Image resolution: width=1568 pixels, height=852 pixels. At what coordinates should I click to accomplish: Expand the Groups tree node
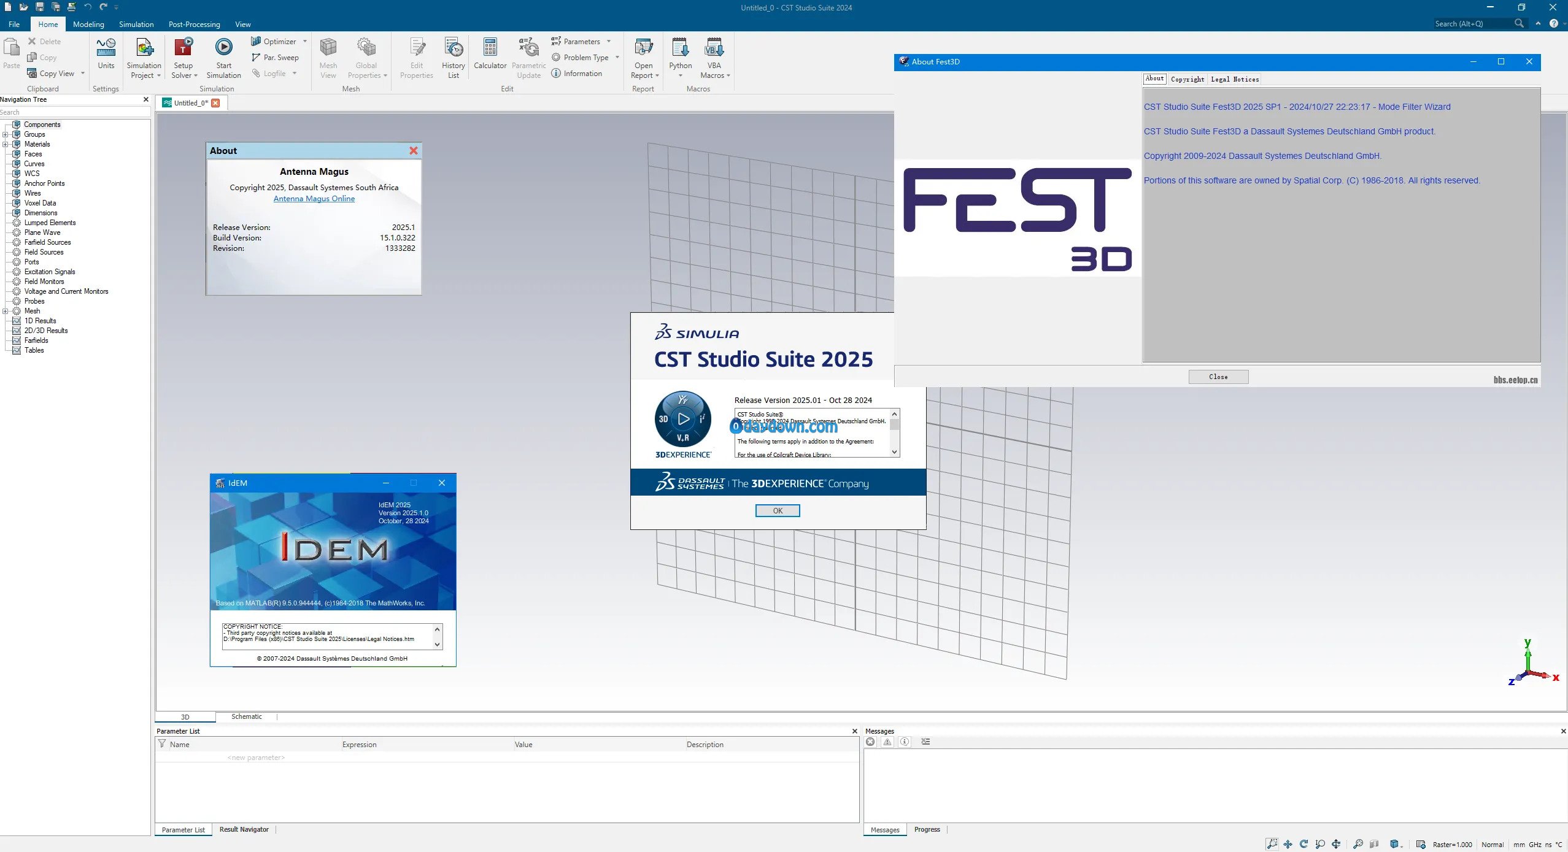click(6, 134)
